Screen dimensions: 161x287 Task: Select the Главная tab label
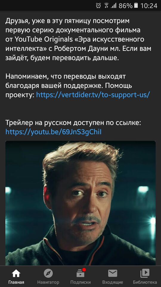tap(16, 282)
